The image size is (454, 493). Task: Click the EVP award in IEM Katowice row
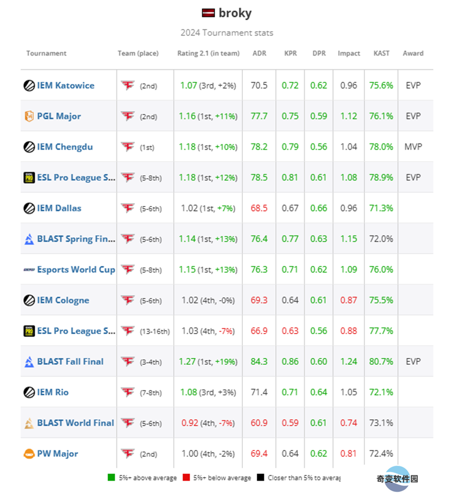point(413,86)
